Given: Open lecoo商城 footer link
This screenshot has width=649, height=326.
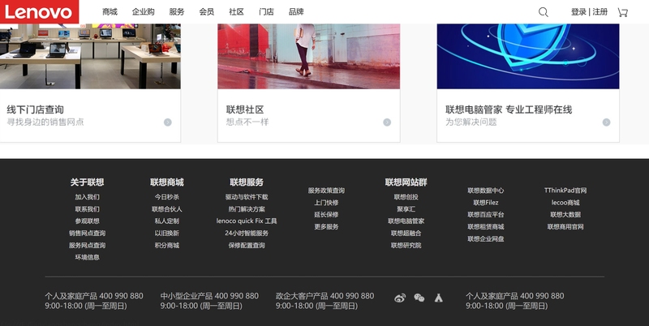Looking at the screenshot, I should (x=565, y=202).
